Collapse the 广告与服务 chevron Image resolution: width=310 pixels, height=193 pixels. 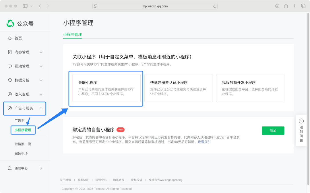(41, 108)
